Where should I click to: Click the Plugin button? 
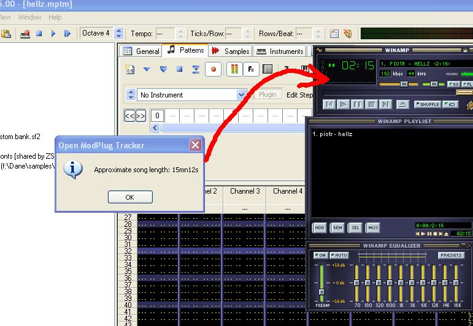[267, 94]
